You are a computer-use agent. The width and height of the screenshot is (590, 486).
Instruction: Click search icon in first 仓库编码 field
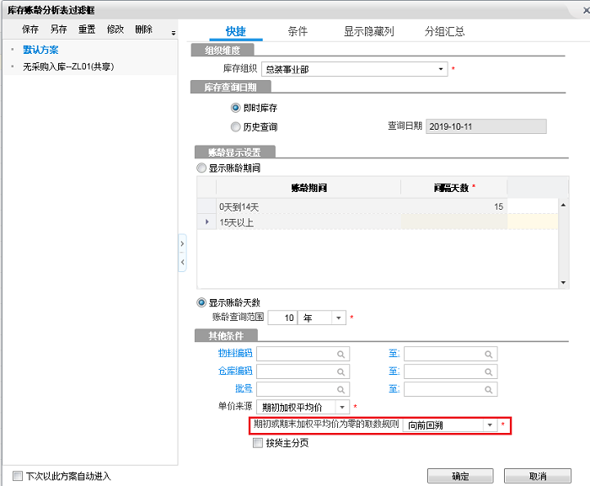[341, 371]
